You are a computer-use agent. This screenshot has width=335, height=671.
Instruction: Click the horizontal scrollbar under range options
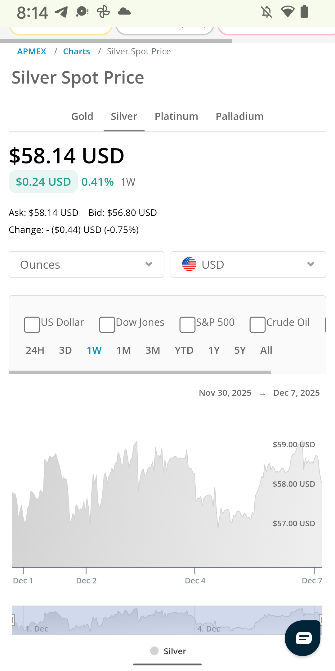tap(140, 372)
